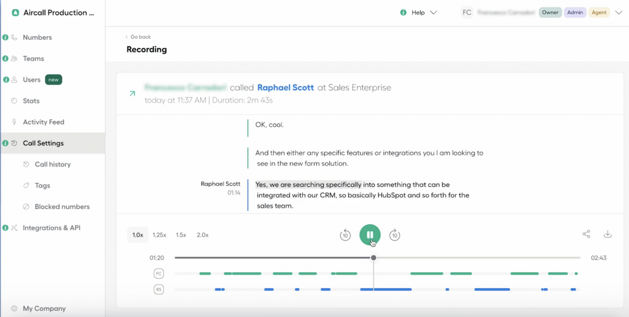Skip forward 10 seconds in recording

tap(395, 235)
